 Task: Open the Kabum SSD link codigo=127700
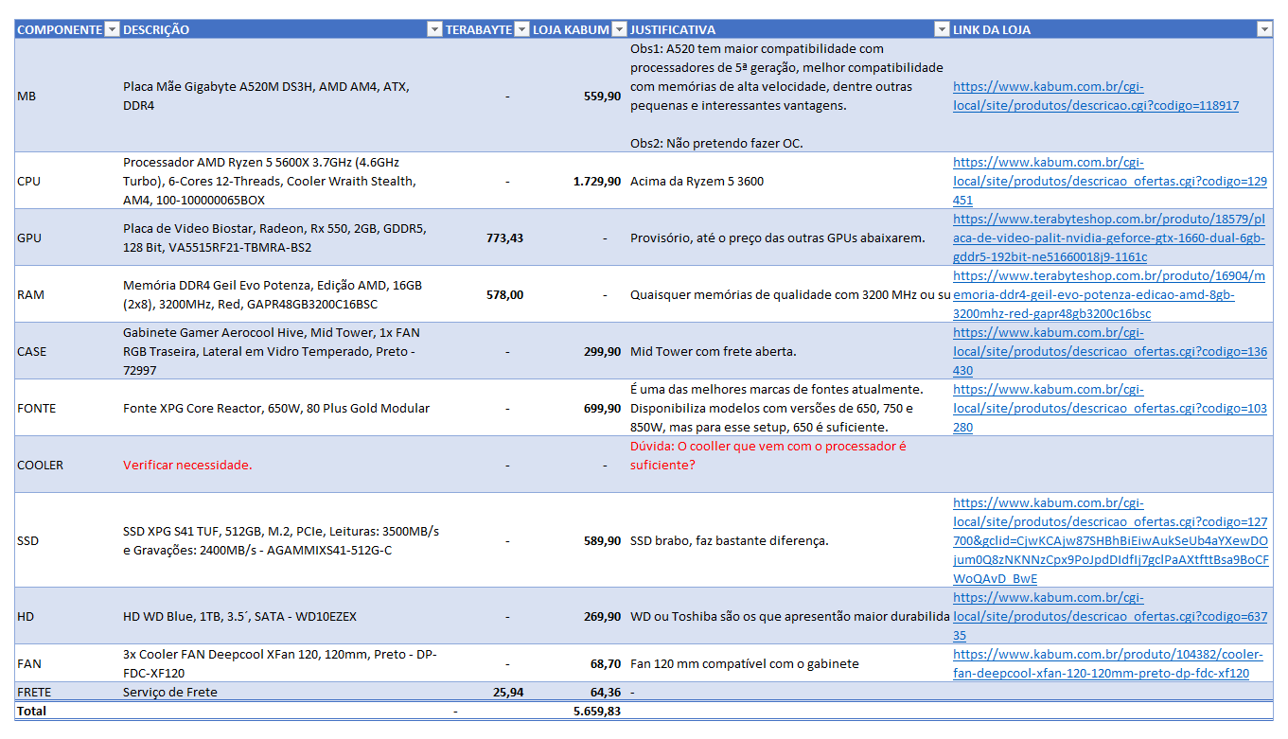click(x=1111, y=540)
